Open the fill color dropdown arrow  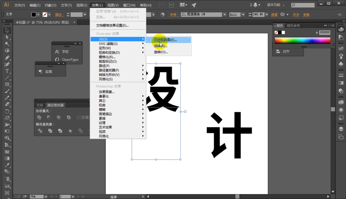(x=38, y=15)
